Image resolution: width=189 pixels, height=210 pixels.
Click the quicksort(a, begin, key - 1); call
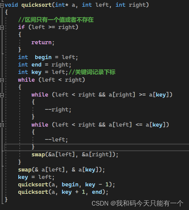tap(67, 185)
